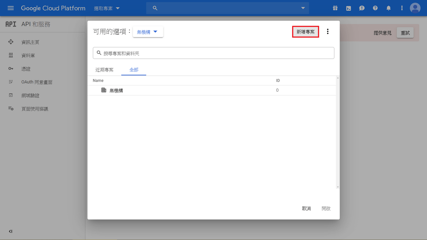Image resolution: width=427 pixels, height=240 pixels.
Task: Activate Cloud Shell terminal icon
Action: (x=349, y=8)
